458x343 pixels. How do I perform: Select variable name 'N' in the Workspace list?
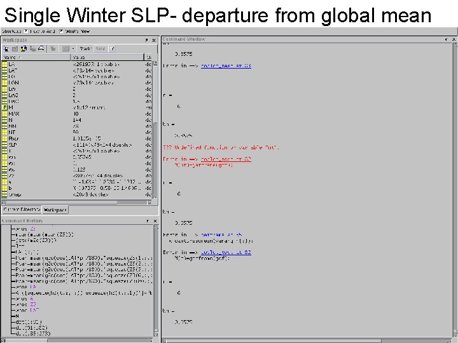click(11, 120)
